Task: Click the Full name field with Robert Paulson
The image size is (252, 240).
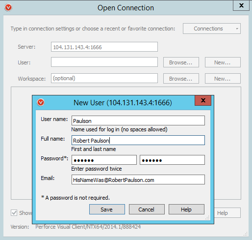Action: click(138, 140)
